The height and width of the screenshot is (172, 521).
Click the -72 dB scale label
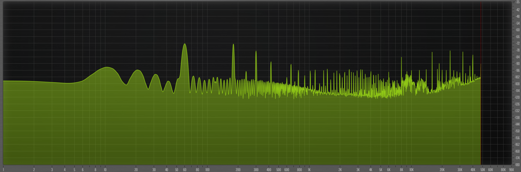pos(517,43)
